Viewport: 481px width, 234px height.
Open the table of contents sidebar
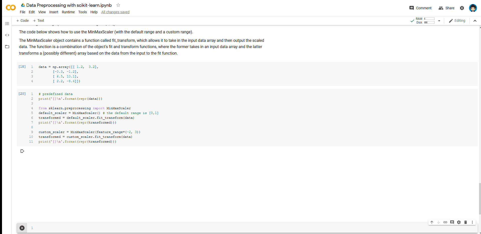(7, 24)
